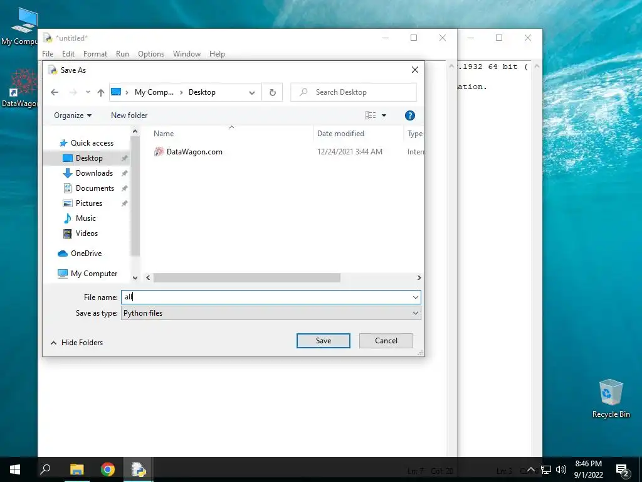Image resolution: width=642 pixels, height=482 pixels.
Task: Open the Options menu
Action: pos(150,54)
